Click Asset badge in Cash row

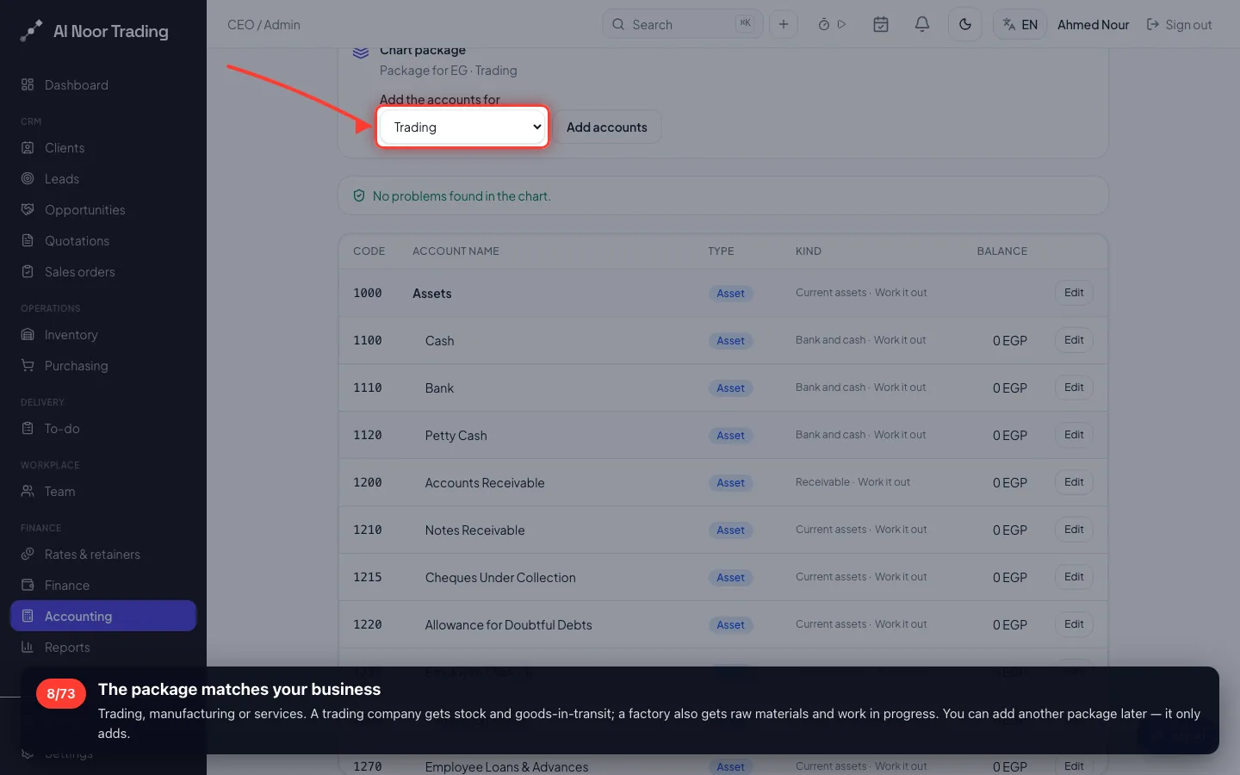[730, 341]
